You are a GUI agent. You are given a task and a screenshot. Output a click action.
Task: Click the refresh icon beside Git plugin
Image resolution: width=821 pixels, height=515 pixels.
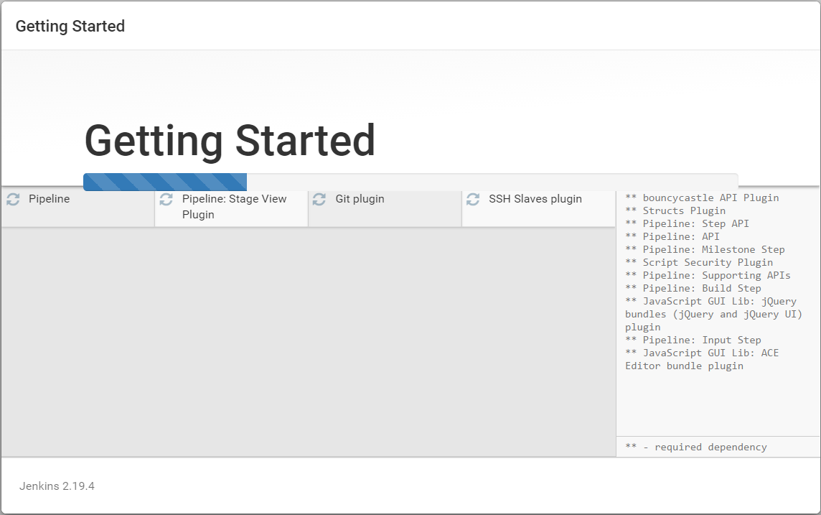click(319, 199)
